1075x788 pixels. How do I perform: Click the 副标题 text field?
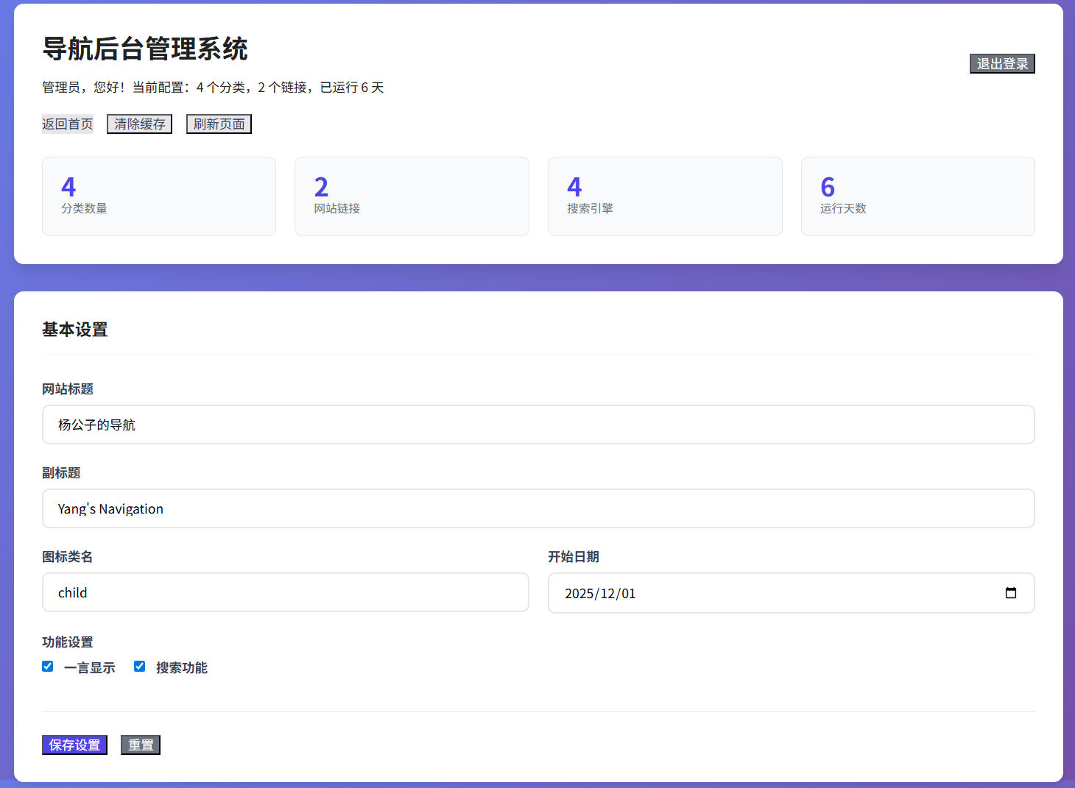pos(537,508)
